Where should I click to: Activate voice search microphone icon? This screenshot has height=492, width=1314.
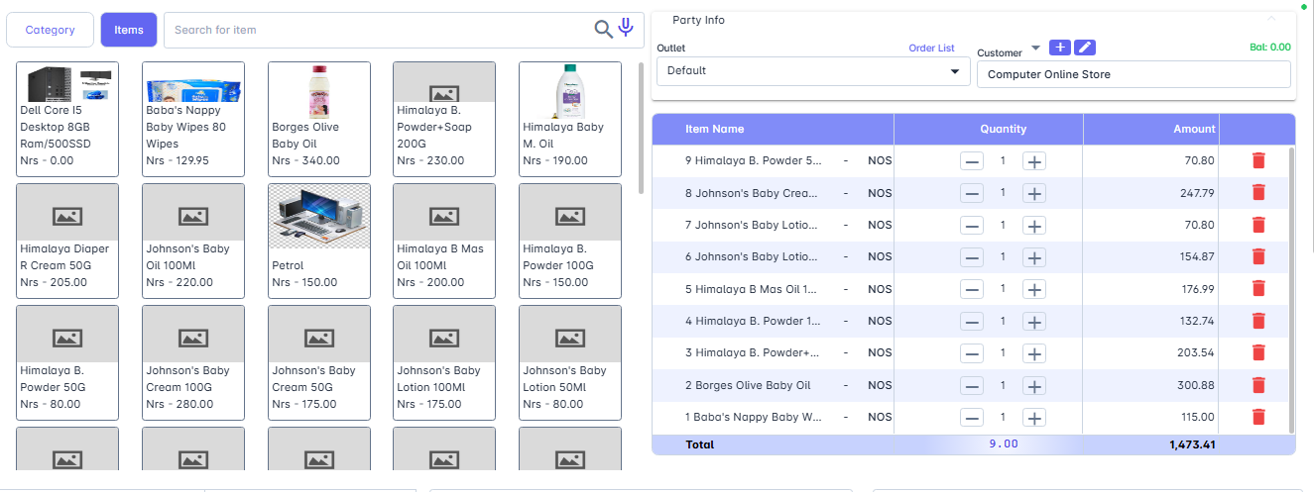click(x=626, y=29)
